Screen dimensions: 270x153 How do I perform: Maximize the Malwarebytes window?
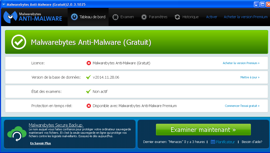(263, 4)
